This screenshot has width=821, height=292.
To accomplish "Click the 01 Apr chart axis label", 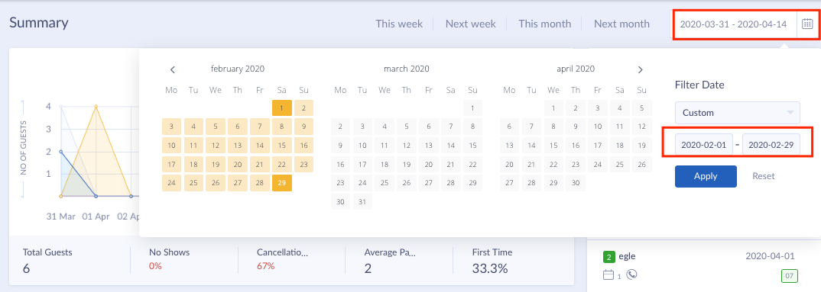I will (x=96, y=217).
